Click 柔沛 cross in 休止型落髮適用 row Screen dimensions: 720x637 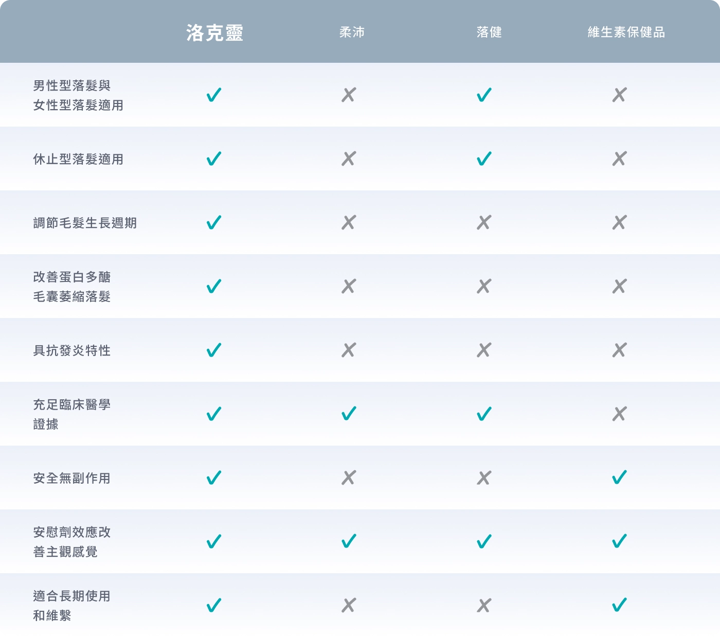click(349, 158)
